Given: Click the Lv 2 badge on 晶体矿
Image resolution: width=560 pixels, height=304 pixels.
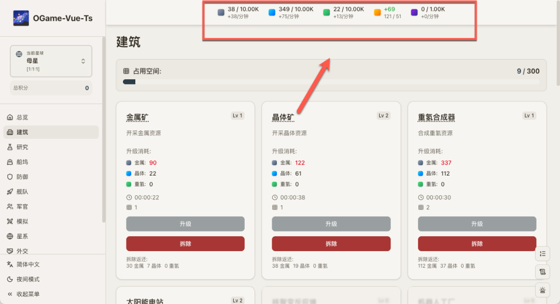Looking at the screenshot, I should pos(384,115).
